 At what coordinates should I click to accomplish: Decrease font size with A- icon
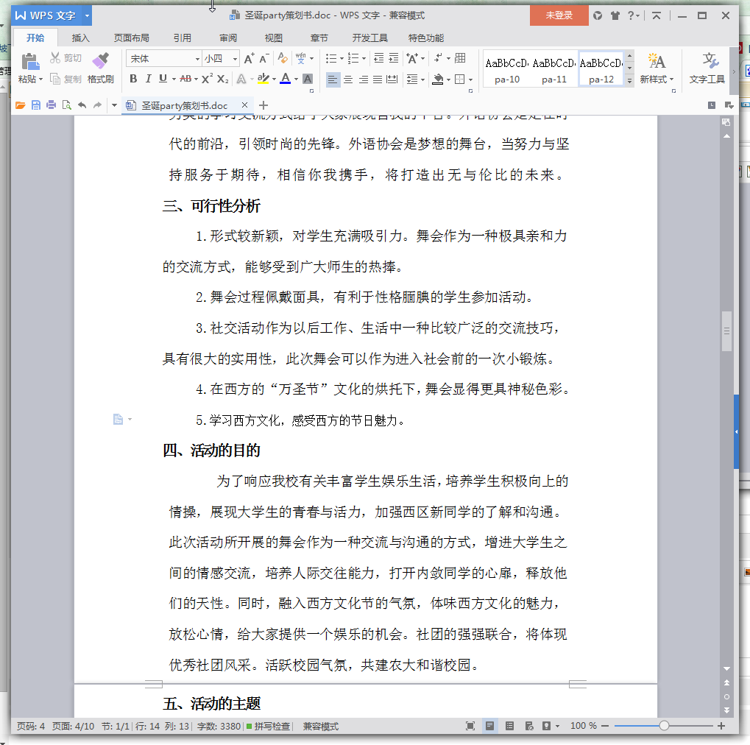click(x=264, y=58)
